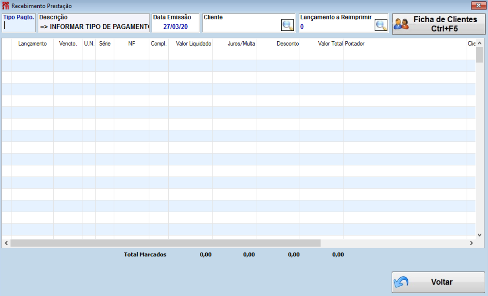Screen dimensions: 488x296
Task: Click the U.N. column header
Action: pos(89,44)
